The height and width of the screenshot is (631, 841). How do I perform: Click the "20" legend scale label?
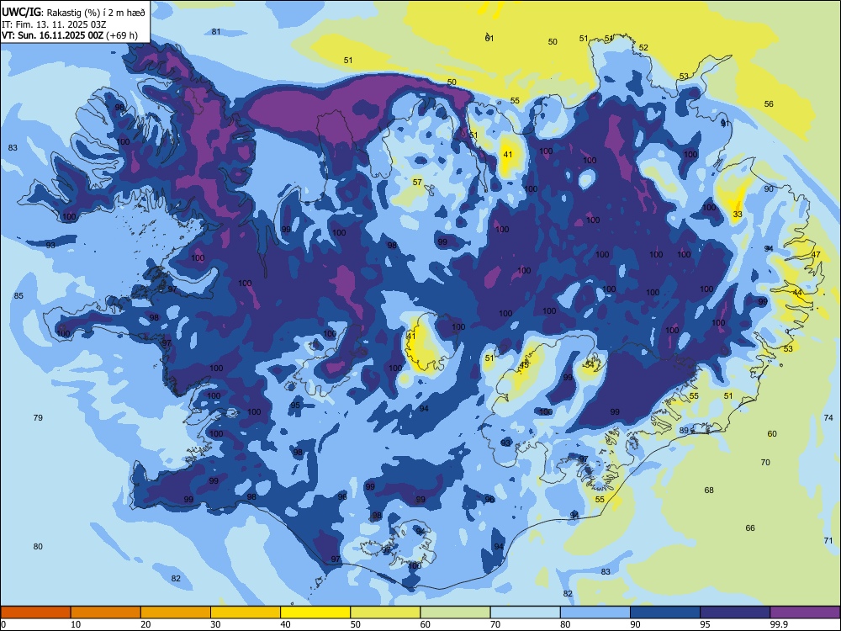tap(145, 624)
